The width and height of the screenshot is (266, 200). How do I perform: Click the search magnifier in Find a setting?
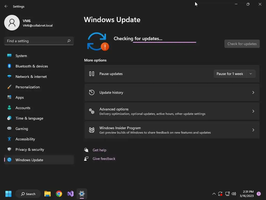pos(69,41)
